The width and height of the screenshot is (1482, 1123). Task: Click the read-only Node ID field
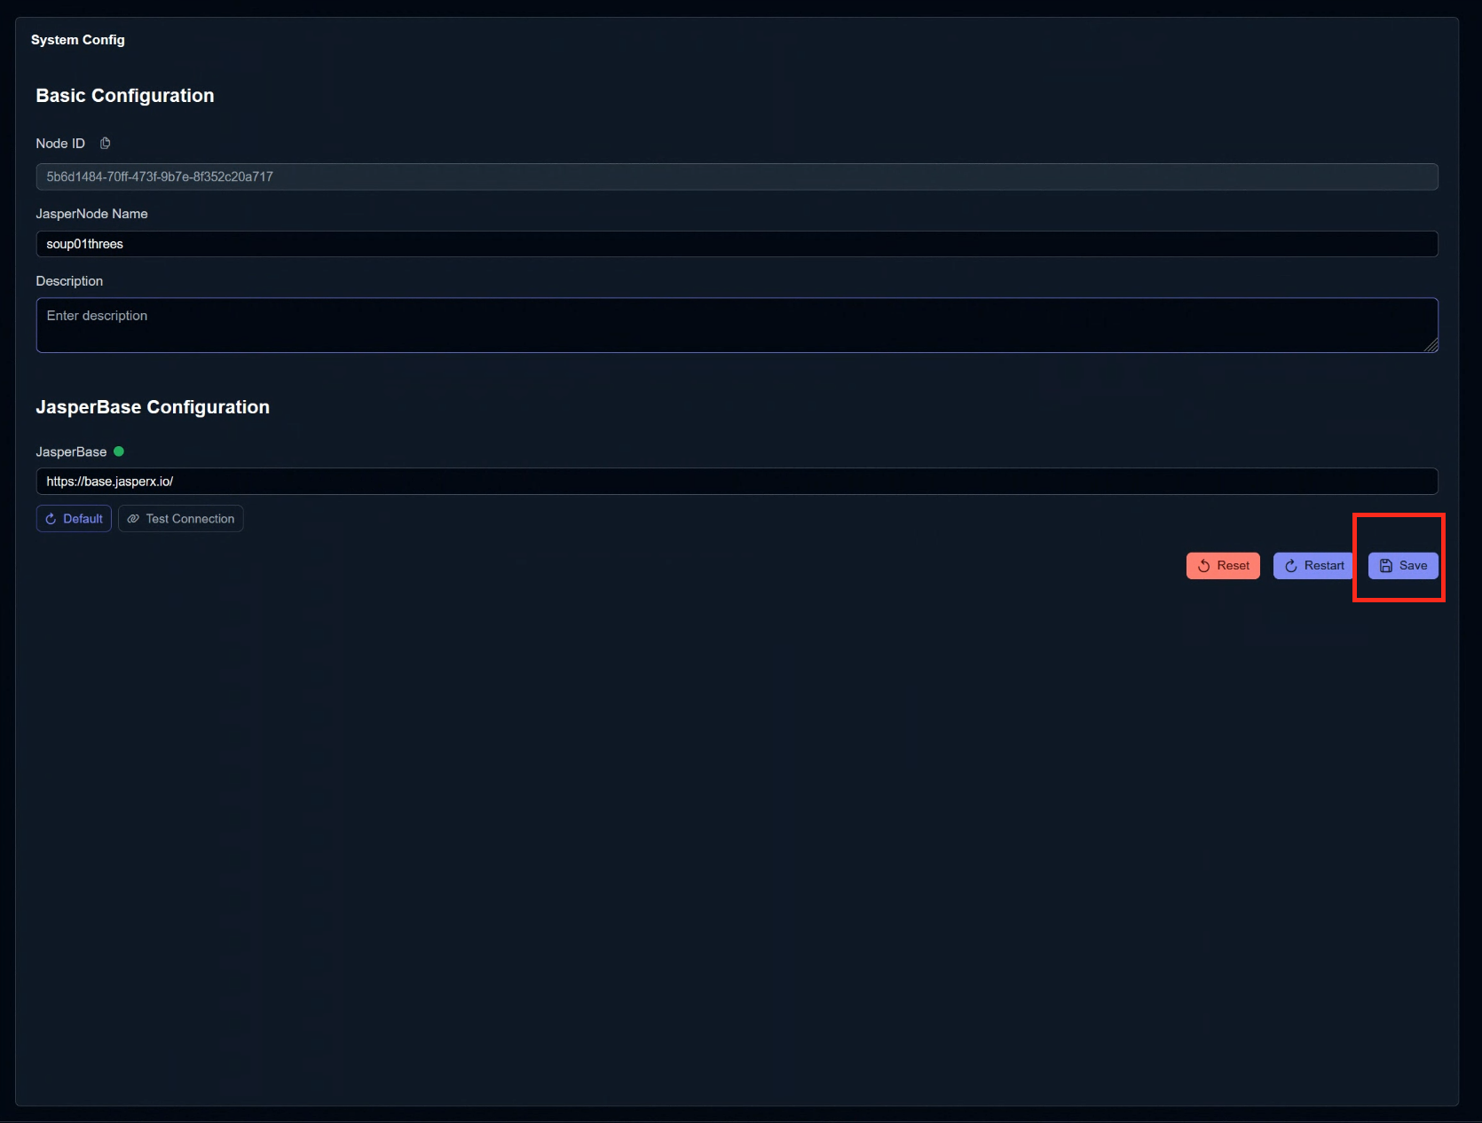pos(737,177)
